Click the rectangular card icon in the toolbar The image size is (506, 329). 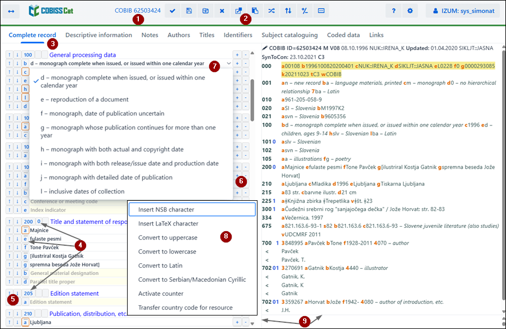[321, 11]
